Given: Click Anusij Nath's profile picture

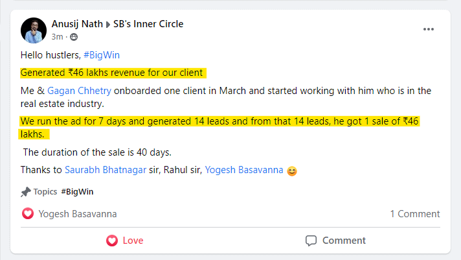Looking at the screenshot, I should coord(34,30).
